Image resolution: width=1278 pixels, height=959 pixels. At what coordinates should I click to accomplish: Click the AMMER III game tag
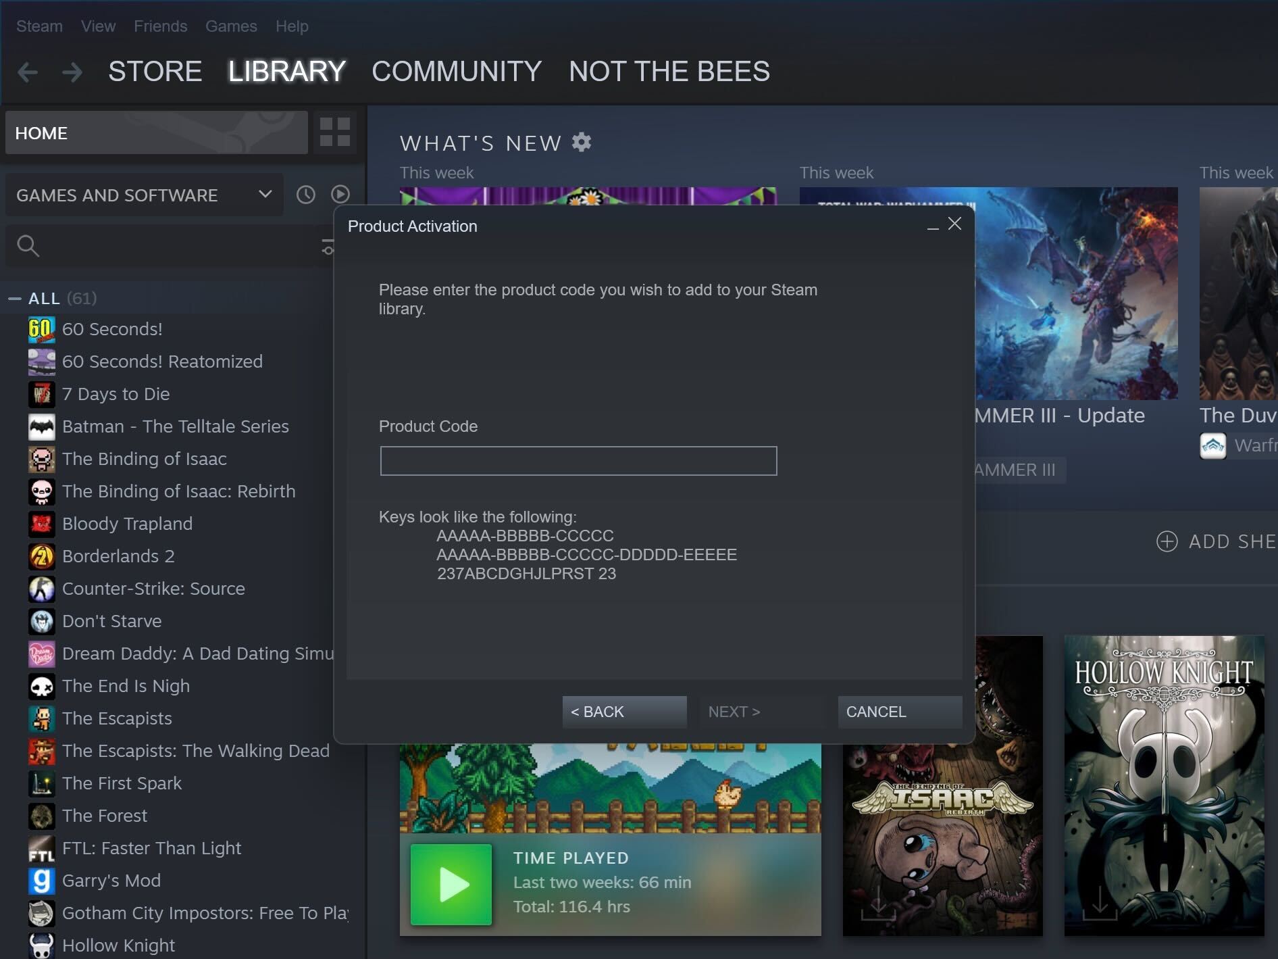tap(1021, 470)
